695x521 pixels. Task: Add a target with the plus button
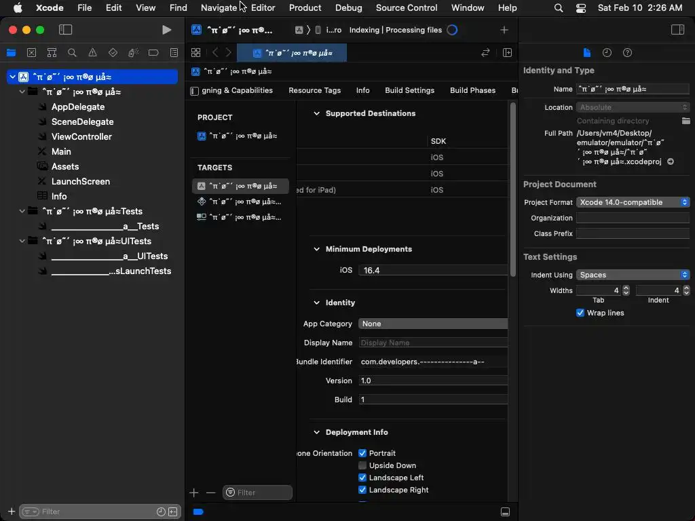pos(193,493)
